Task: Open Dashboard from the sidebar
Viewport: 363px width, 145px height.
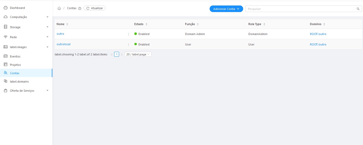Action: tap(17, 8)
